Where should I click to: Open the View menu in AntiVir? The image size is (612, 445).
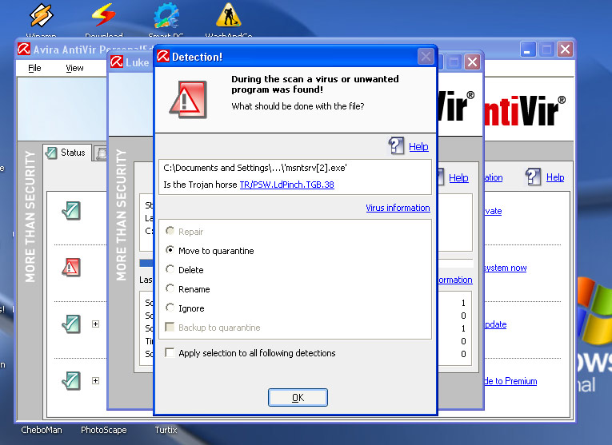pos(74,68)
